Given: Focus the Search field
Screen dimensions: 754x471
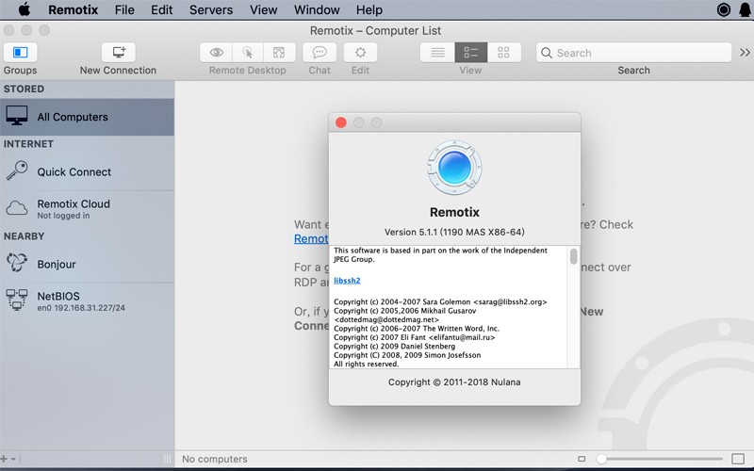Looking at the screenshot, I should (633, 53).
